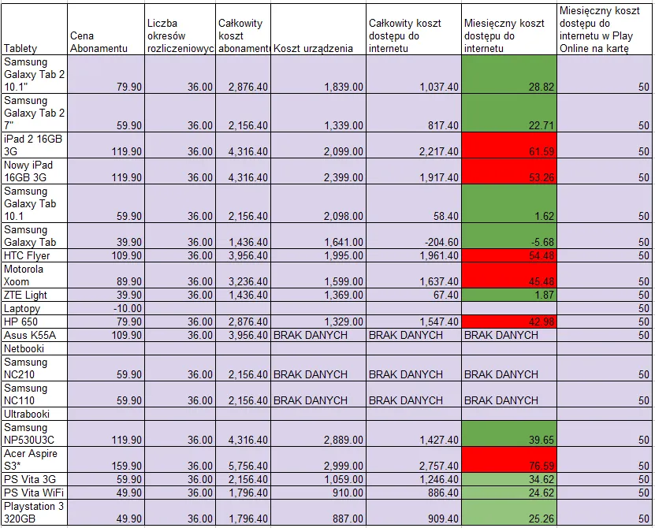
Task: Select the 'Koszt urządzenia' header cell
Action: pos(318,29)
